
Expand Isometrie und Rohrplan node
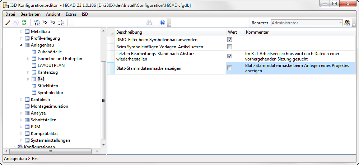(28, 59)
